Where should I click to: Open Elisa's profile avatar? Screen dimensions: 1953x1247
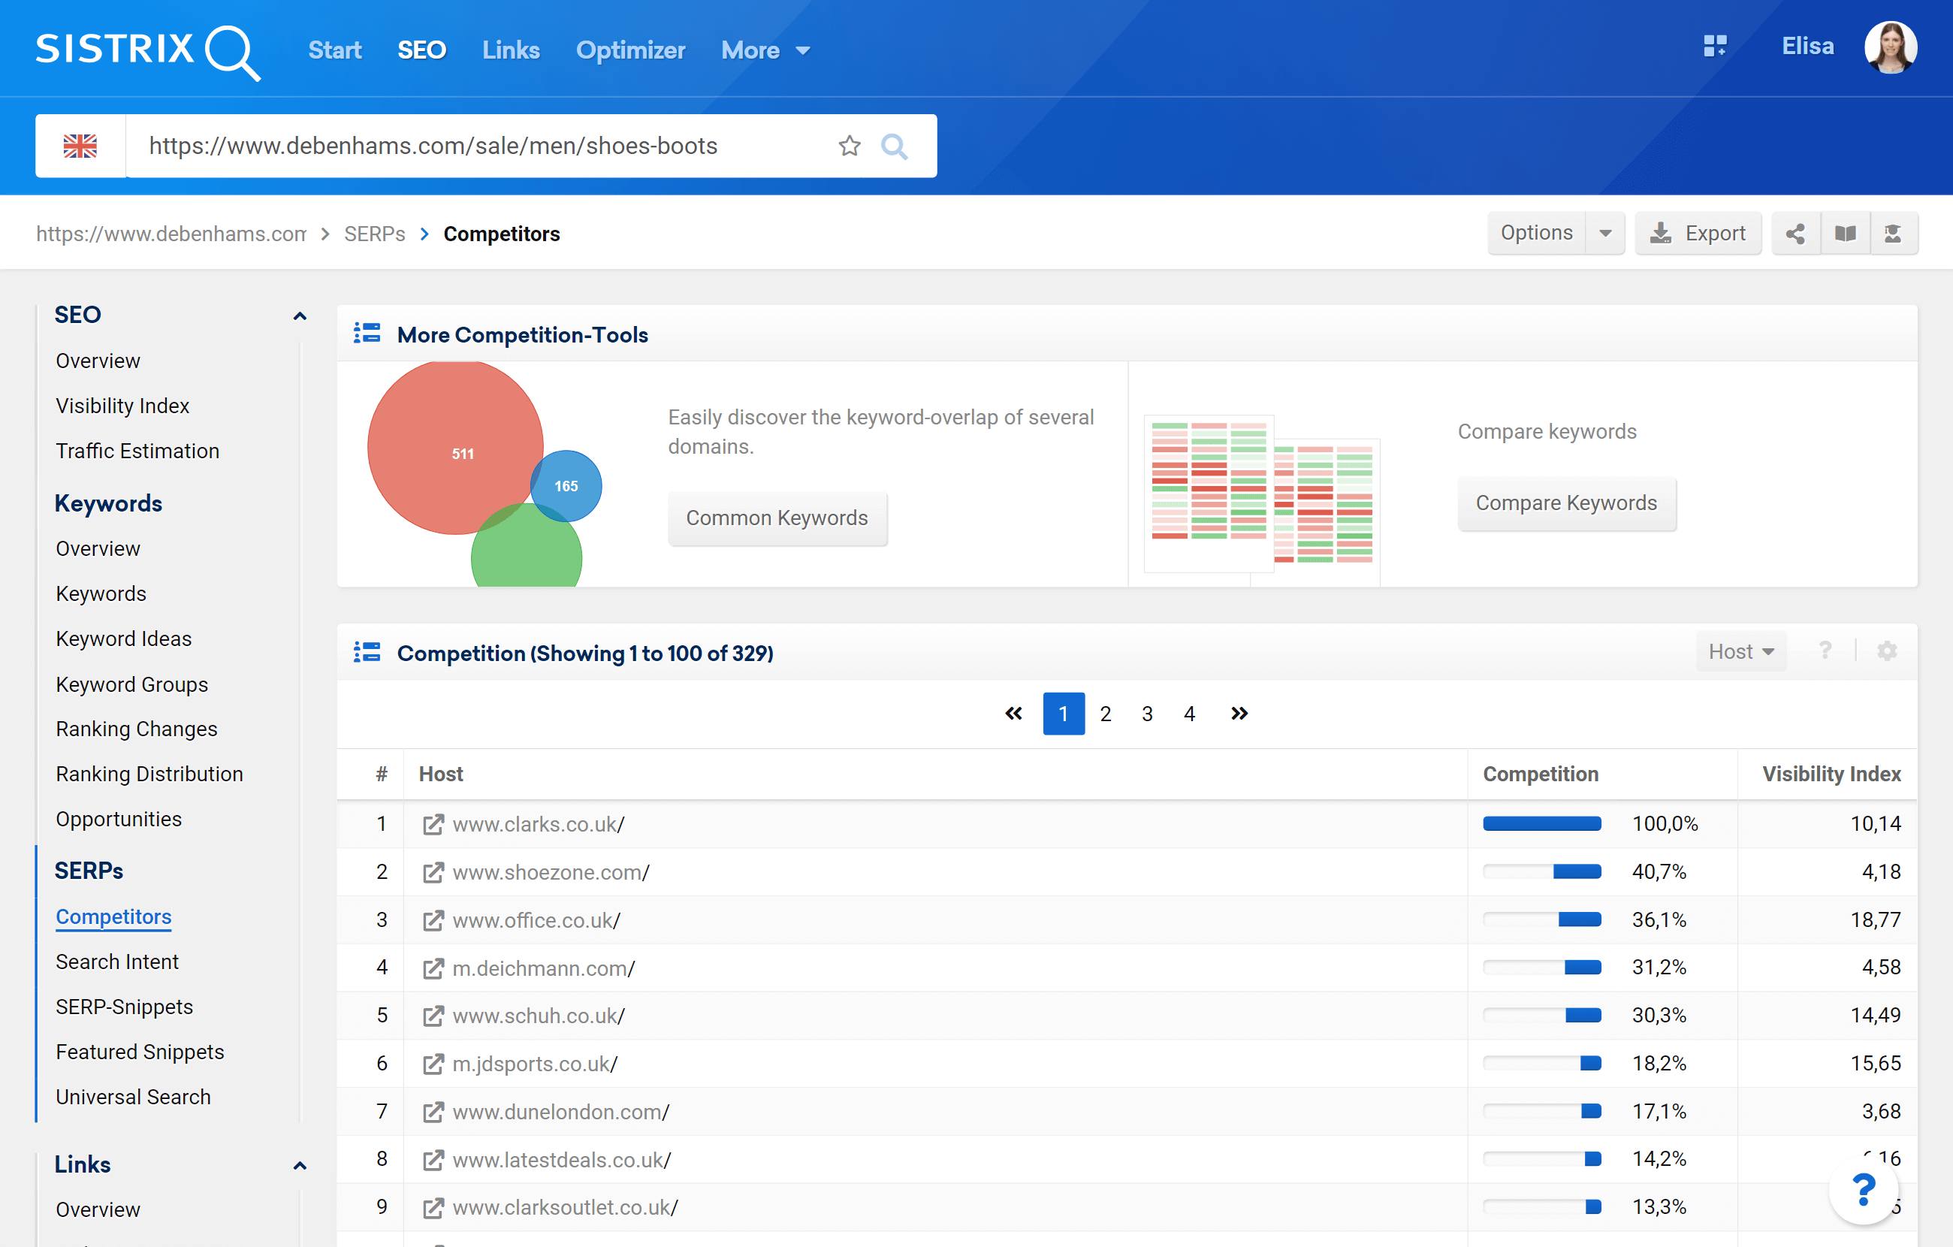tap(1891, 47)
